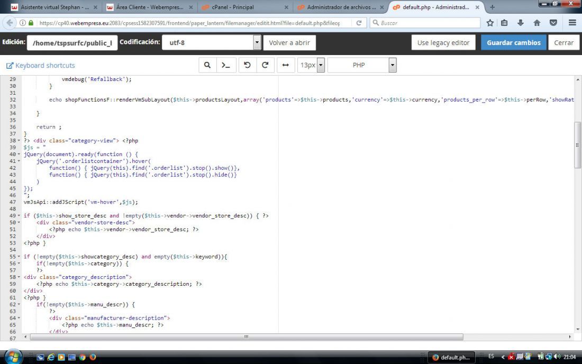This screenshot has width=582, height=364.
Task: Click the green padlock security icon
Action: click(x=31, y=23)
